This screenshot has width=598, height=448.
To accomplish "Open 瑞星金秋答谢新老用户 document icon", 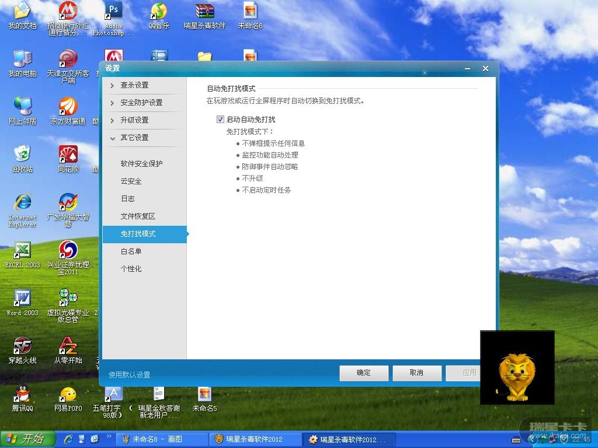I will tap(159, 403).
